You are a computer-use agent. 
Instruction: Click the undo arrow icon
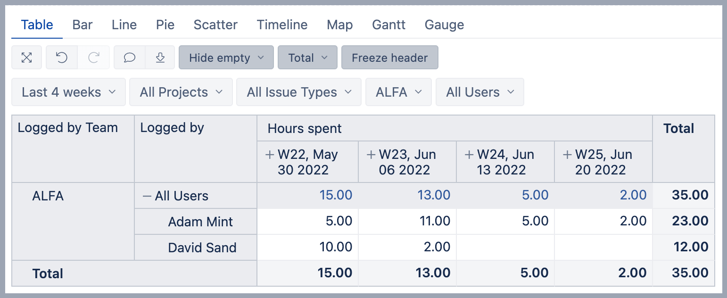click(62, 58)
